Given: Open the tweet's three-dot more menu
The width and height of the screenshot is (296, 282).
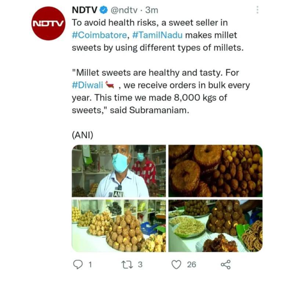Looking at the screenshot, I should [x=257, y=10].
